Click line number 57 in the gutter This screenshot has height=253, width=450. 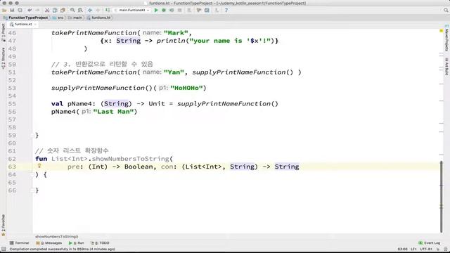[x=12, y=119]
